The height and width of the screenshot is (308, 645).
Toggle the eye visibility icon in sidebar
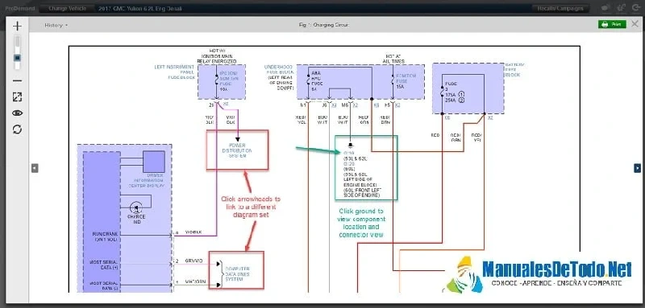[17, 113]
